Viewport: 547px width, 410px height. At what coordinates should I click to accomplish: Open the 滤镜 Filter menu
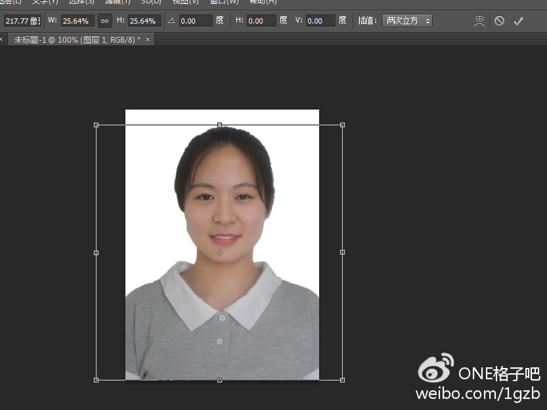[x=119, y=3]
